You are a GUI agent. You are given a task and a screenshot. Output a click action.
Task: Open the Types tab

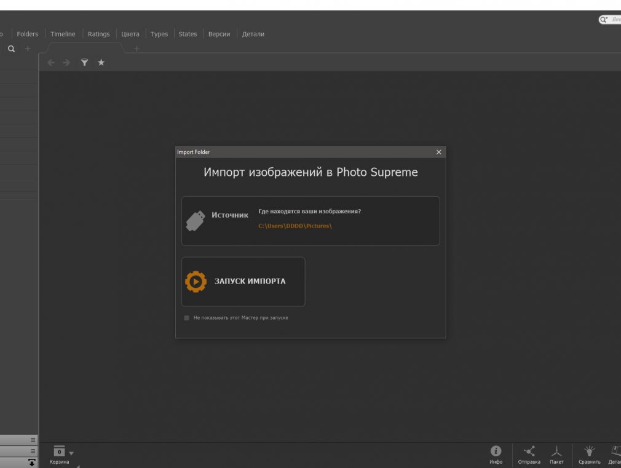tap(159, 34)
